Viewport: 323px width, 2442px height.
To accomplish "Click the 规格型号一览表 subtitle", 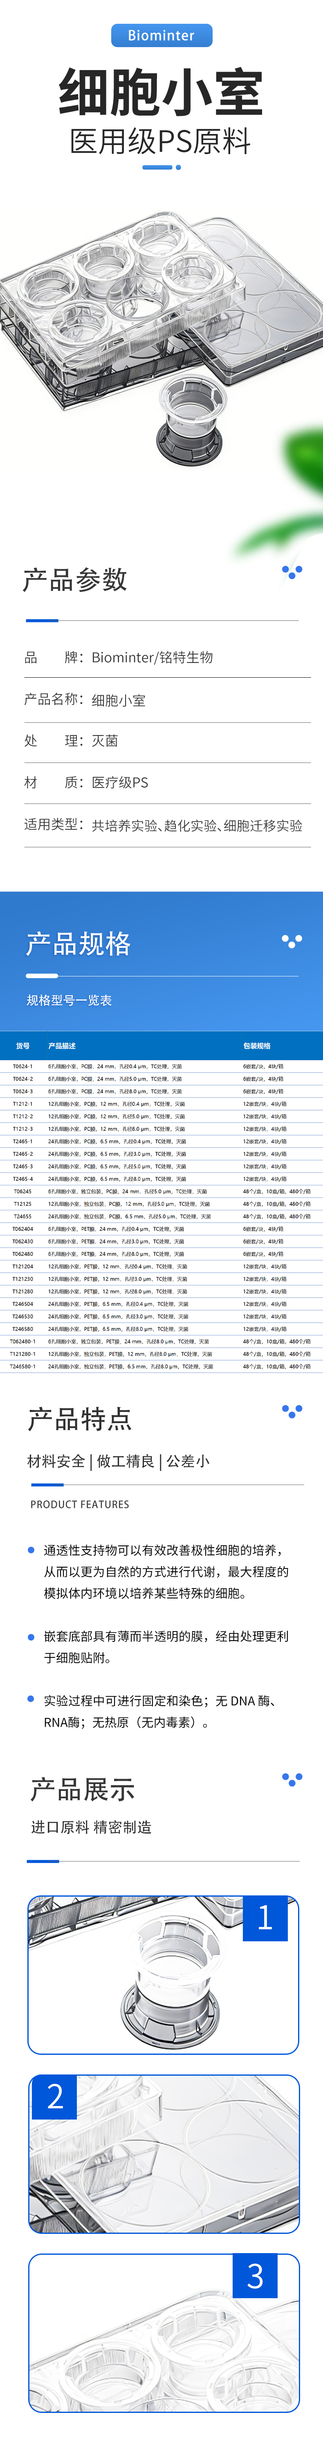I will tap(69, 1000).
